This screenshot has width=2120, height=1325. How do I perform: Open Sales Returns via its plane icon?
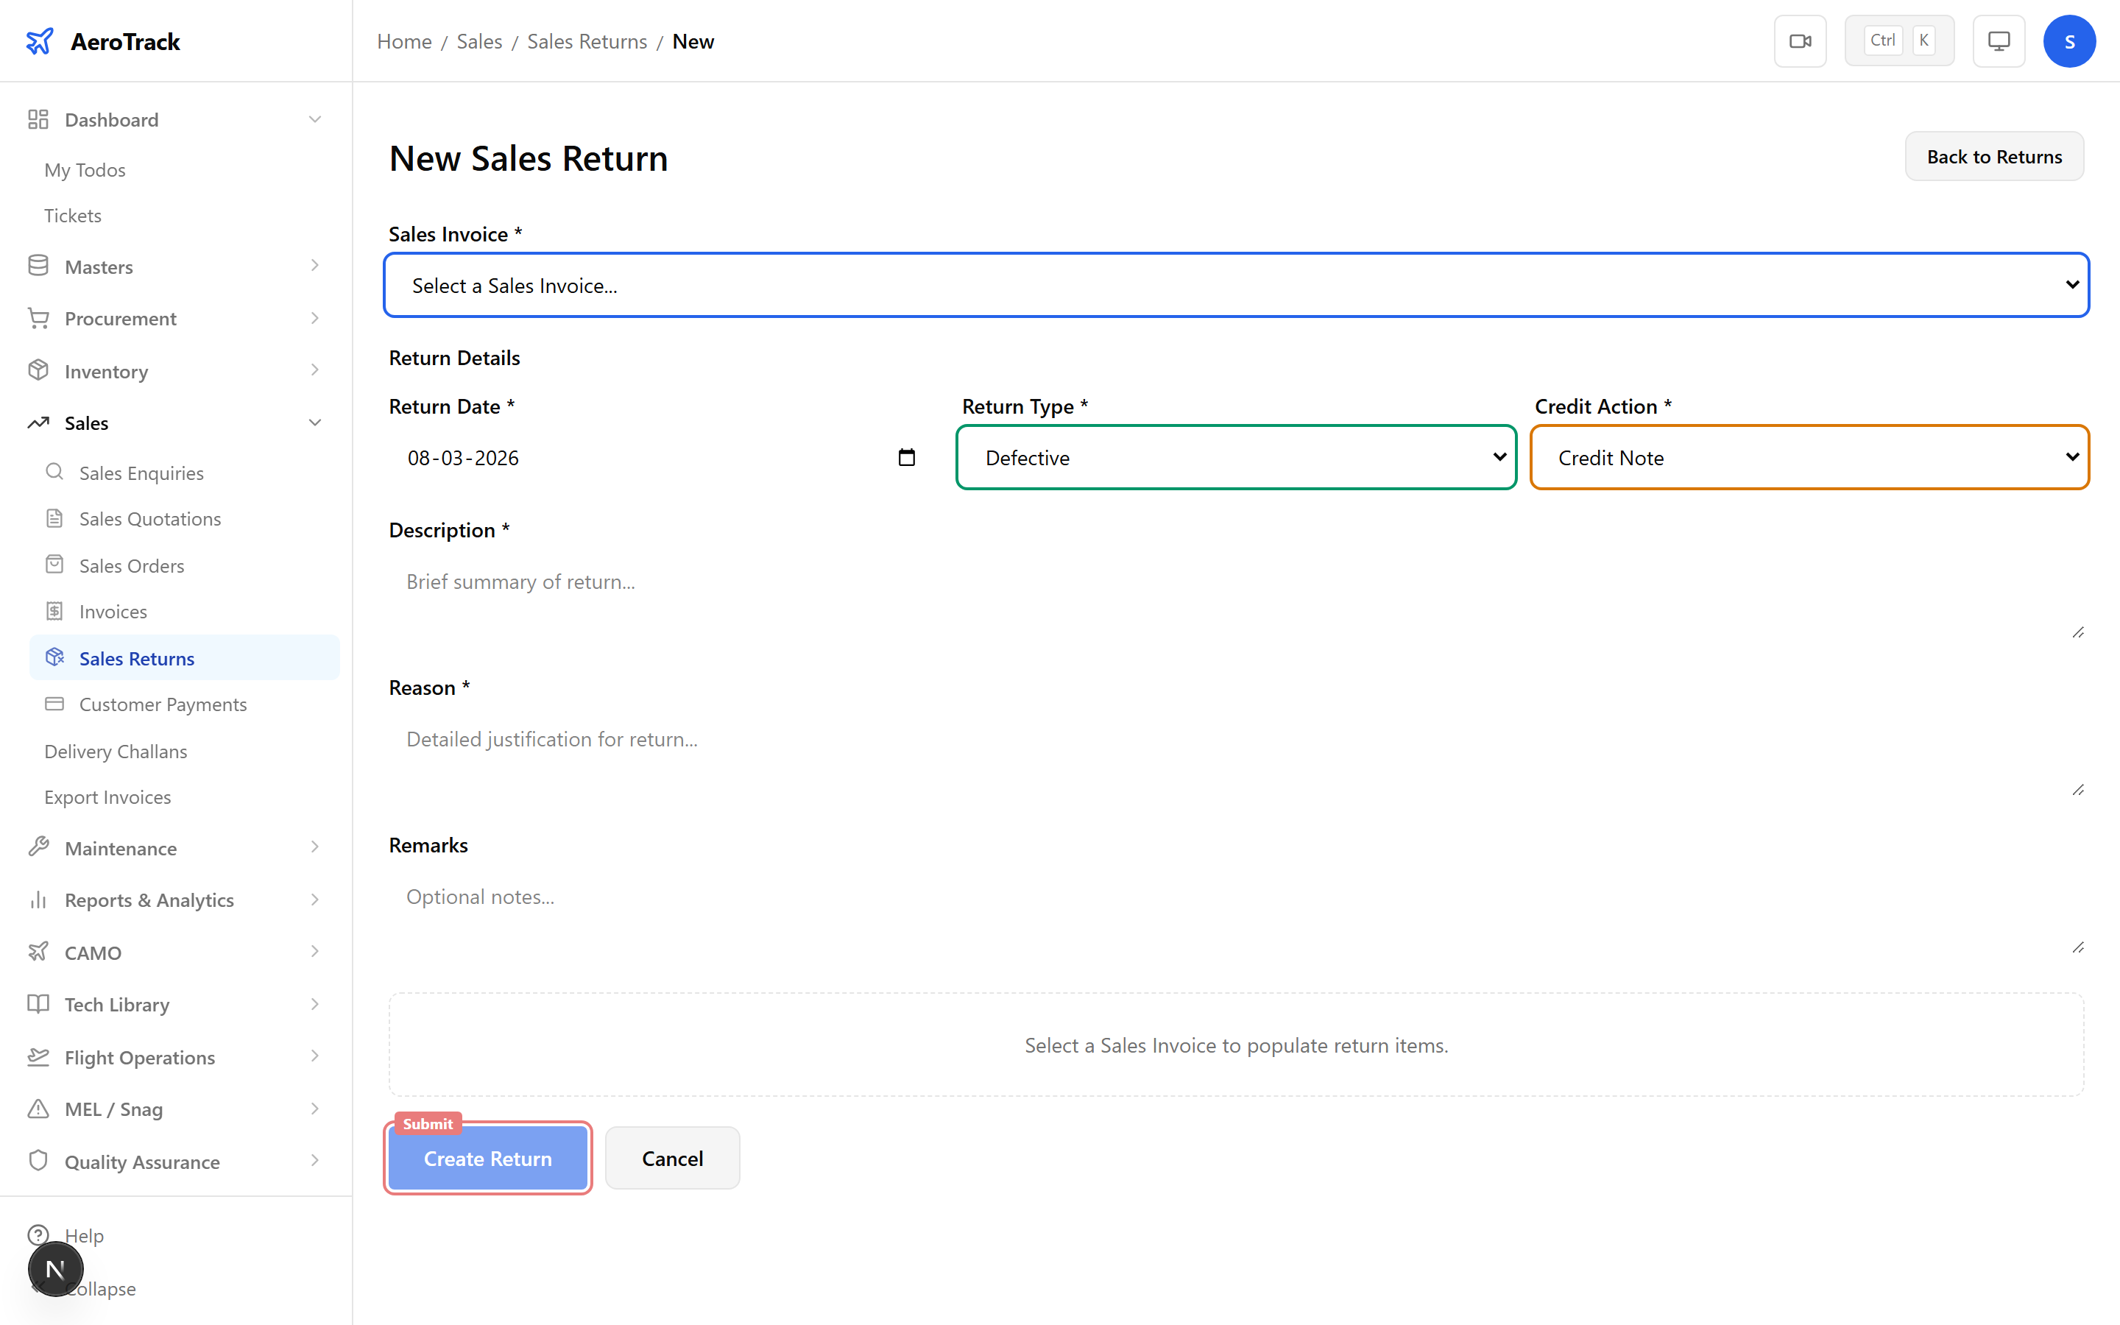(54, 657)
